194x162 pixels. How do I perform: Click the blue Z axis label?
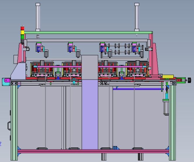tap(1, 144)
